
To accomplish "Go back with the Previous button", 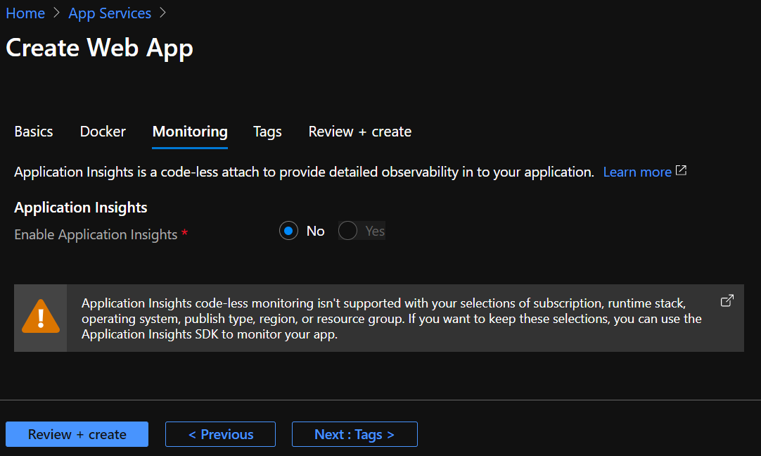I will coord(220,434).
